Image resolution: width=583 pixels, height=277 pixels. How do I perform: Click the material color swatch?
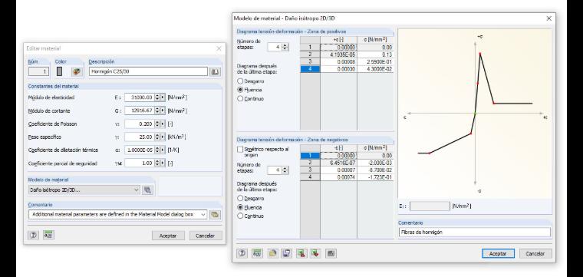[60, 72]
